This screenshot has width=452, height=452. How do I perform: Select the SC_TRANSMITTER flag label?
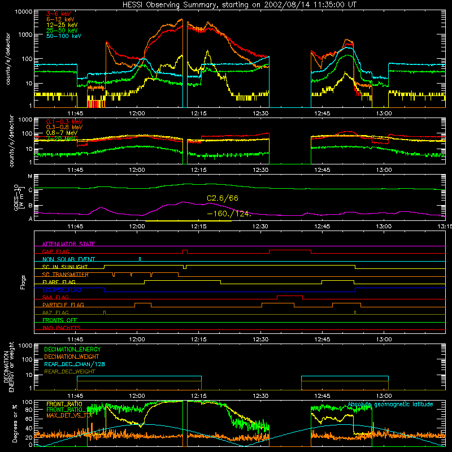point(65,275)
